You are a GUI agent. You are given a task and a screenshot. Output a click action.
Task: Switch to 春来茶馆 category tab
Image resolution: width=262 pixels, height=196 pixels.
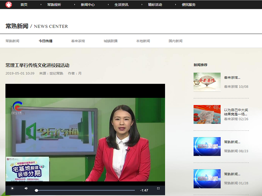coord(78,41)
